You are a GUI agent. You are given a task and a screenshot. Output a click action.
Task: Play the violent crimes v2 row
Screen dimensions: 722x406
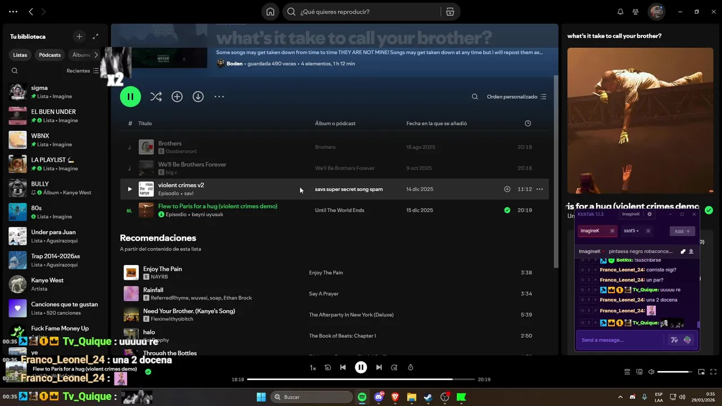click(130, 189)
